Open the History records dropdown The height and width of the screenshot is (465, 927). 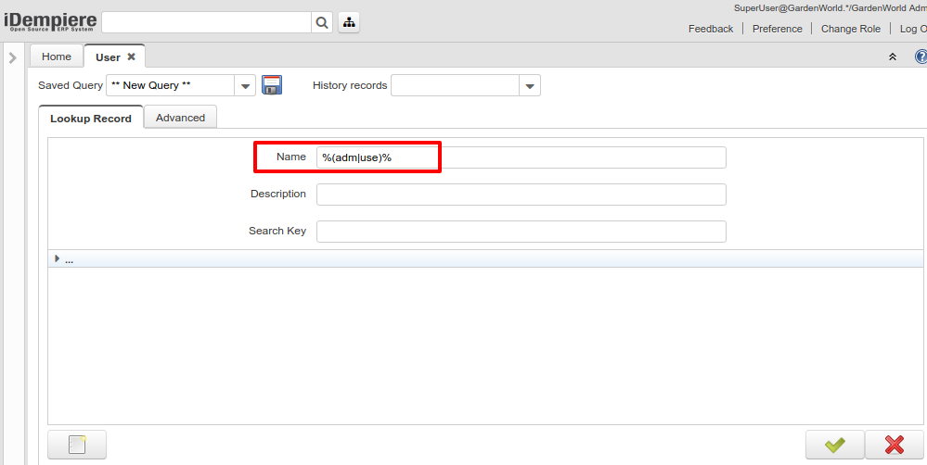tap(529, 86)
